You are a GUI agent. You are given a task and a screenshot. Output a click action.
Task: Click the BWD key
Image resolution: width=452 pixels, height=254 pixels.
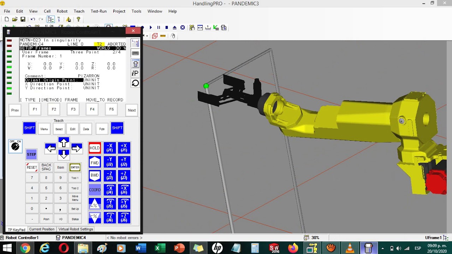click(95, 175)
